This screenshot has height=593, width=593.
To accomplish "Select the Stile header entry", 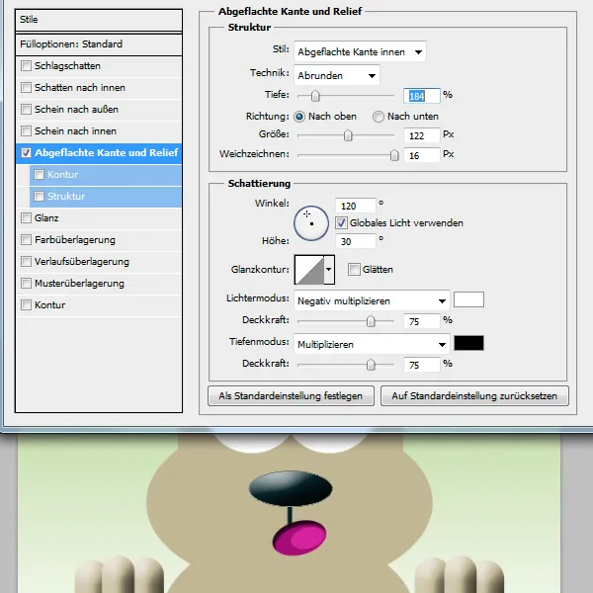I will [99, 20].
